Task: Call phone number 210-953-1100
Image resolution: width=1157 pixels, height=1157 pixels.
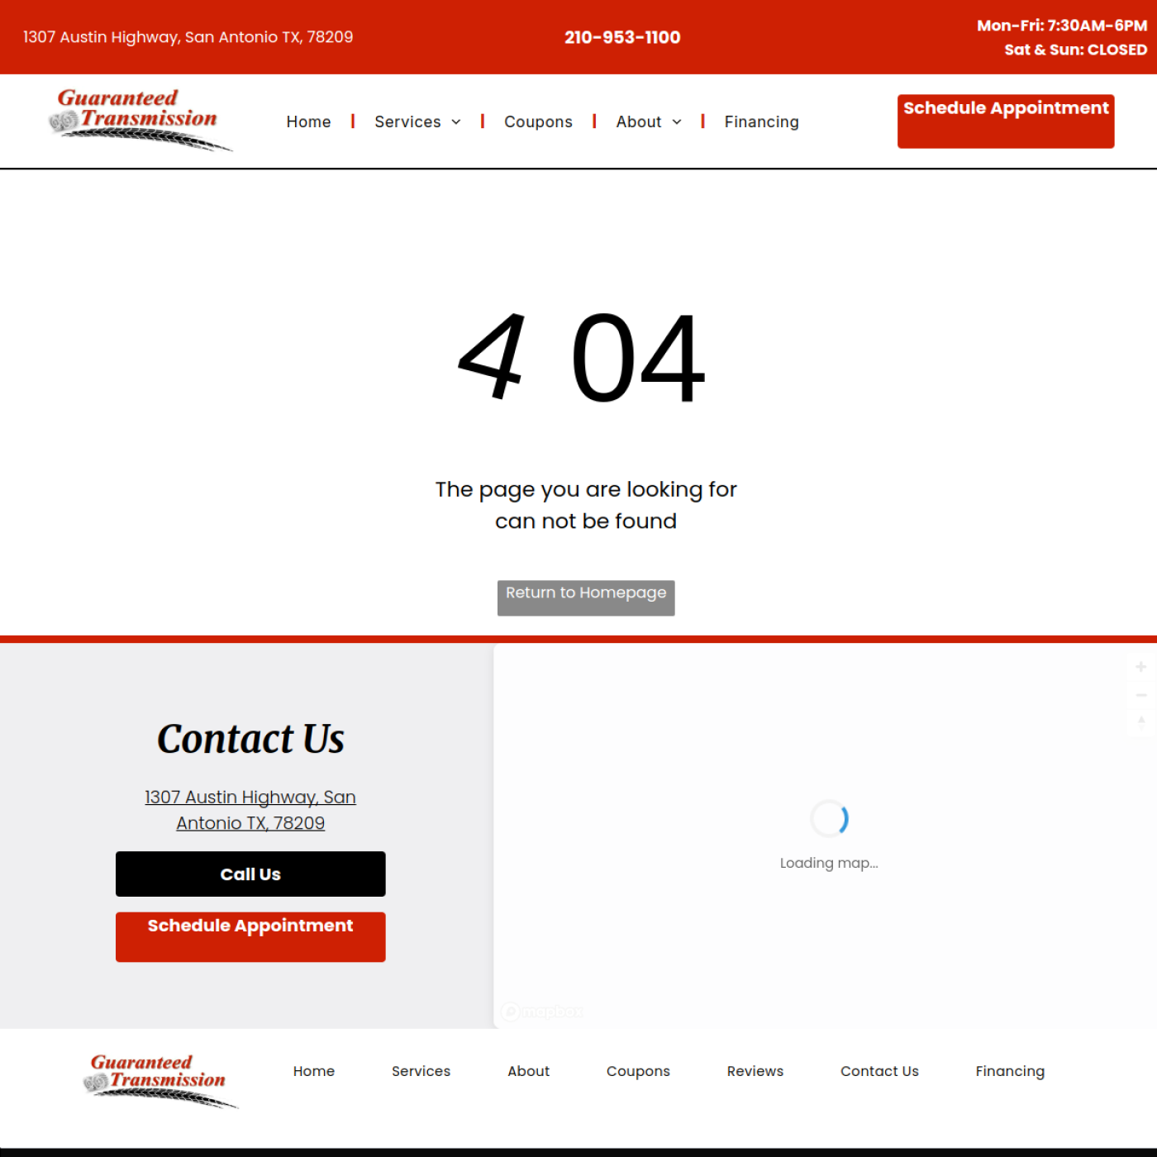Action: point(622,37)
